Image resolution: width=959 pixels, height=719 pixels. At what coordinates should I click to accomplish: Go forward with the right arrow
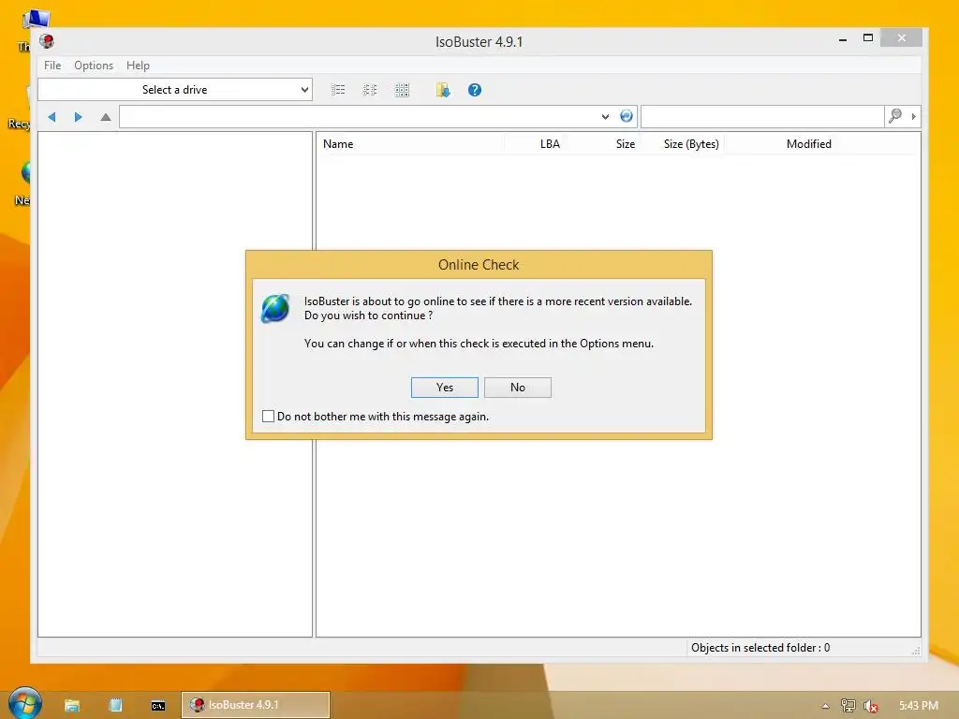click(x=79, y=117)
